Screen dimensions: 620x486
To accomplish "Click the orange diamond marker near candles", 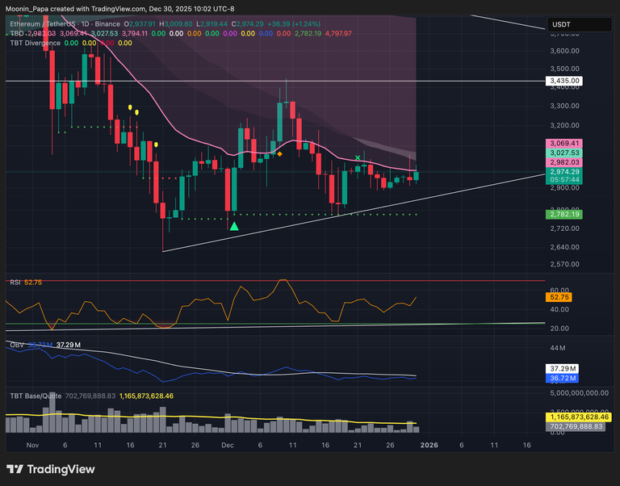I will coord(279,153).
